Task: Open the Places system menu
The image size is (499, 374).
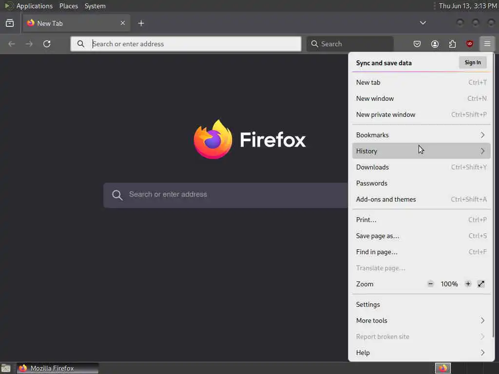Action: pos(68,6)
